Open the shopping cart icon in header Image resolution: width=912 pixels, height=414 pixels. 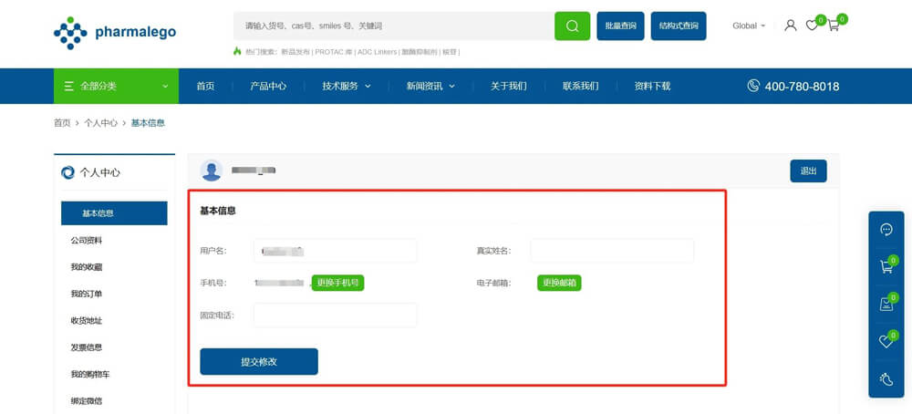click(x=833, y=26)
